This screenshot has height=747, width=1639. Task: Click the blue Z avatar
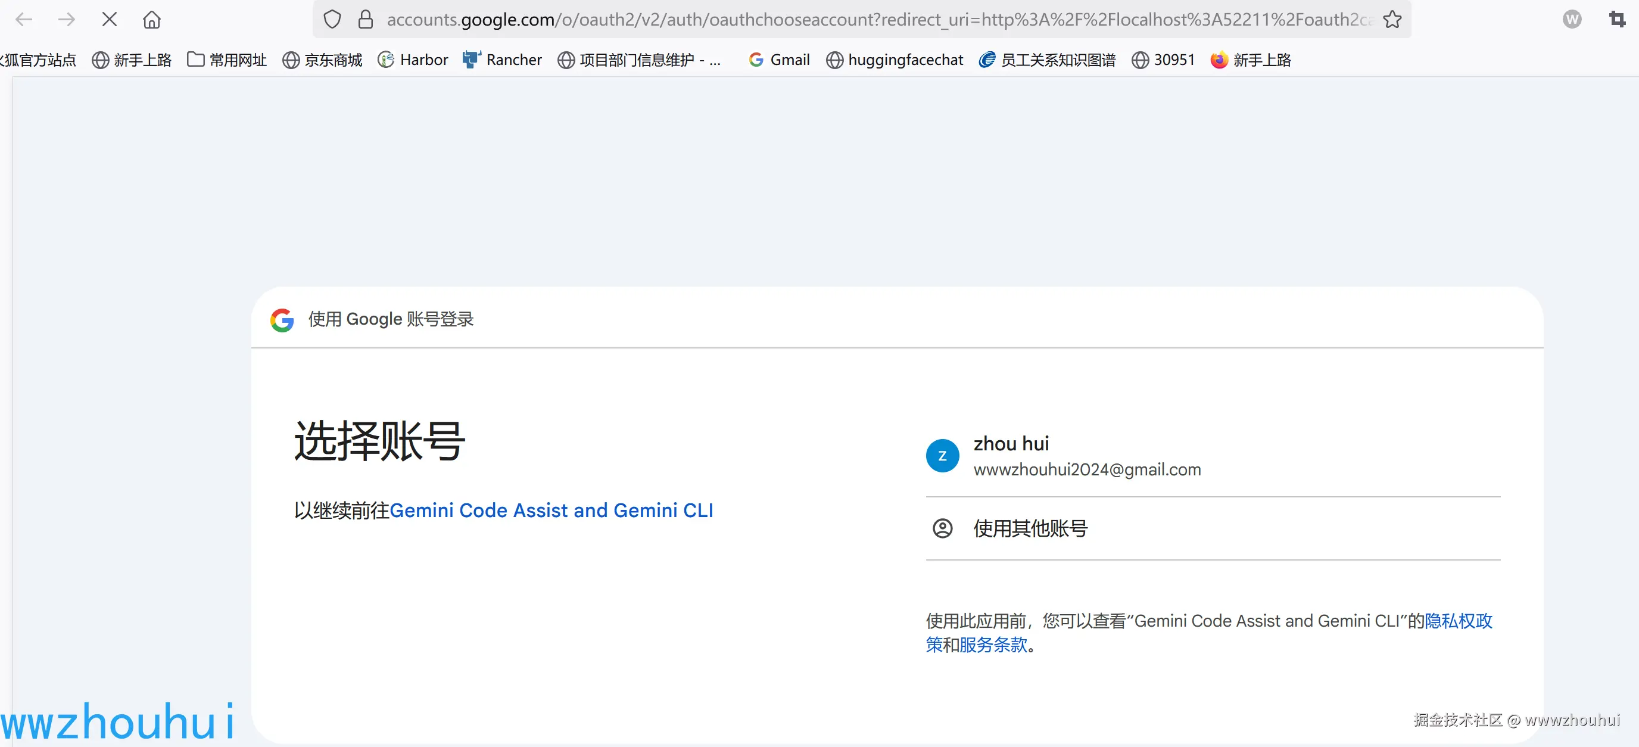tap(942, 456)
